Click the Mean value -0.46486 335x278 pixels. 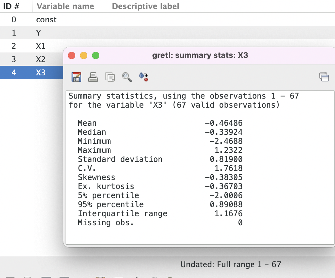(x=224, y=123)
